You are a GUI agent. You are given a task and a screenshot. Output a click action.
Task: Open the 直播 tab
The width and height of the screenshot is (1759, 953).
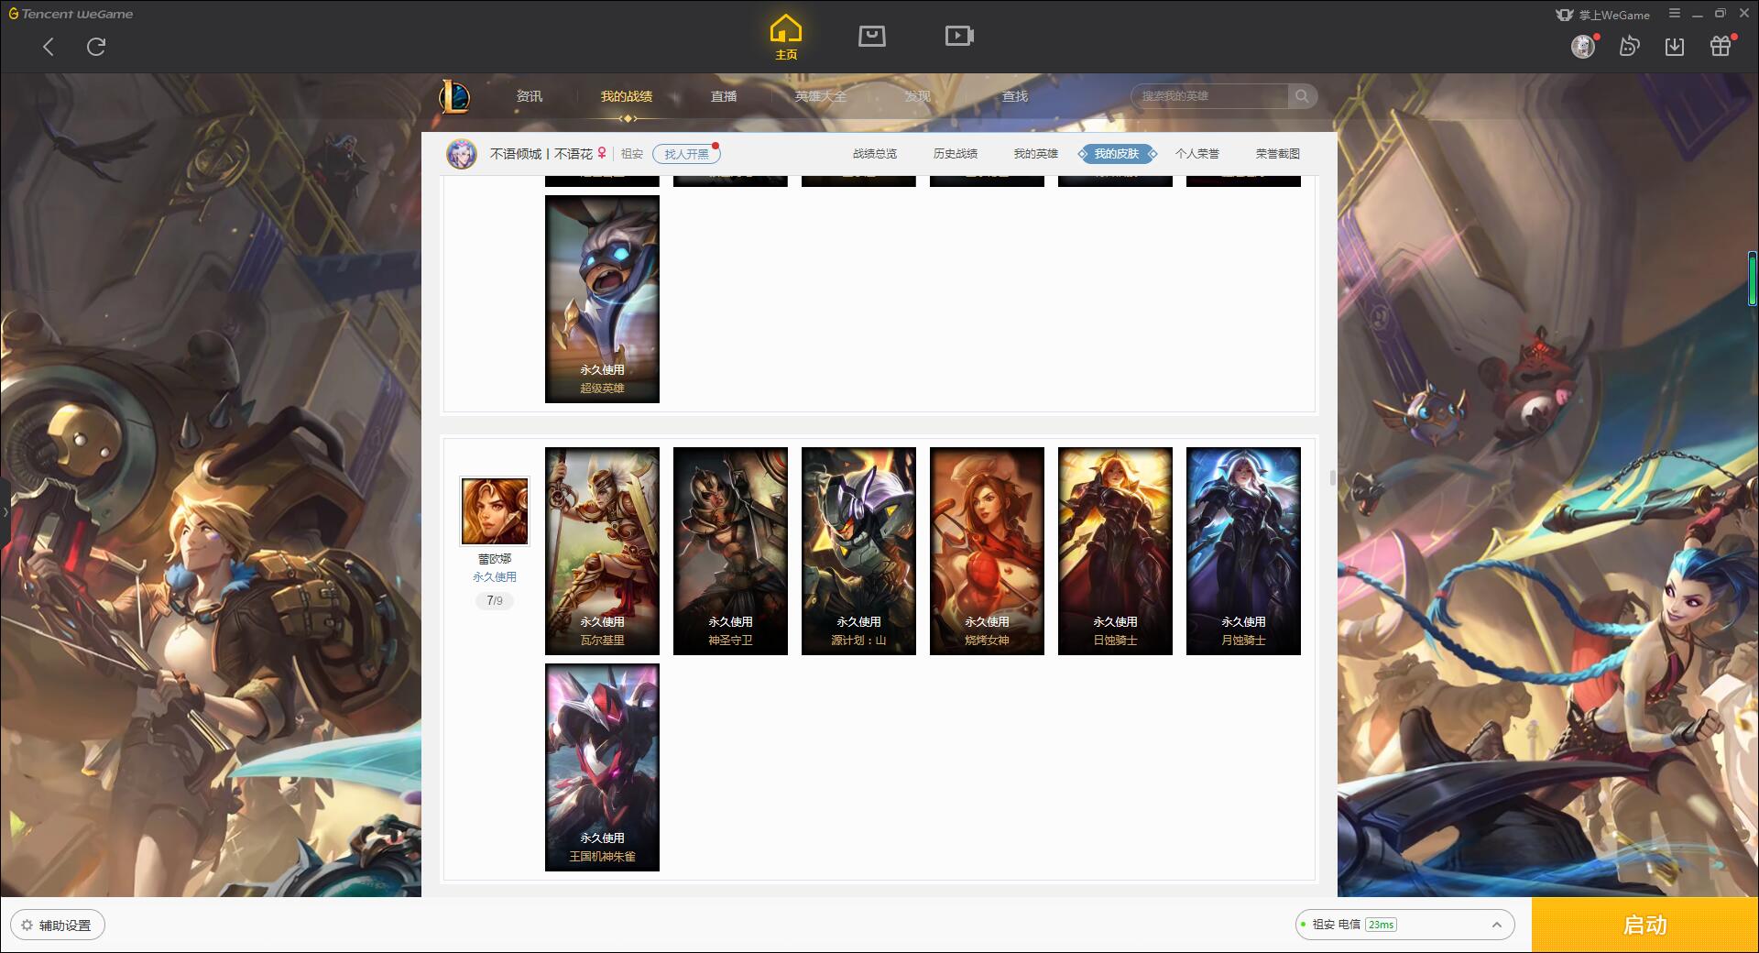[724, 96]
